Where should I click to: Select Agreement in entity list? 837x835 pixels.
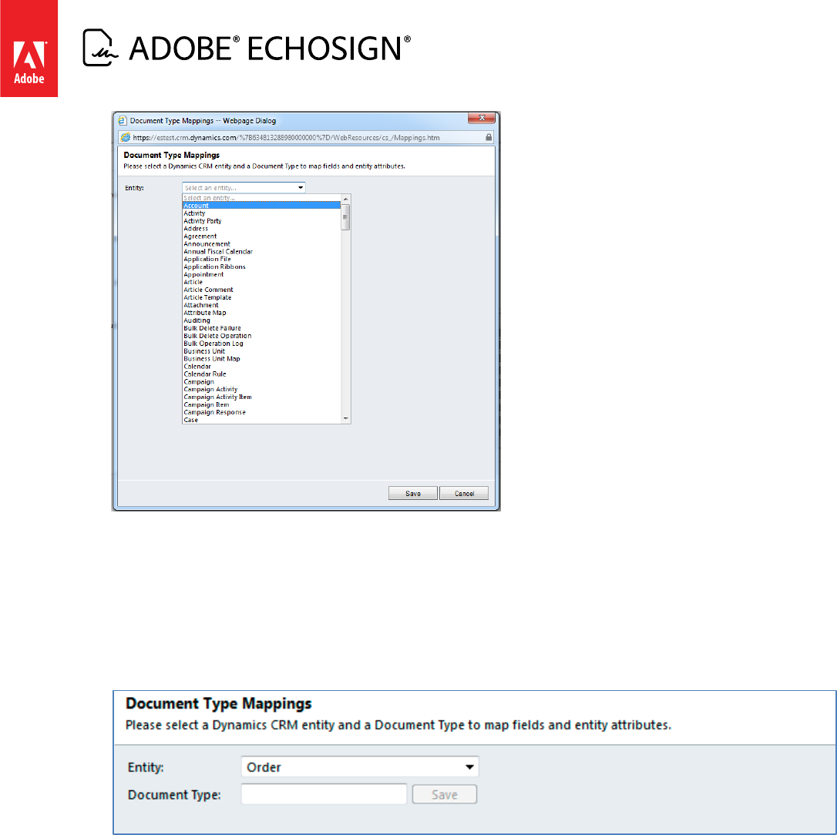pyautogui.click(x=261, y=236)
